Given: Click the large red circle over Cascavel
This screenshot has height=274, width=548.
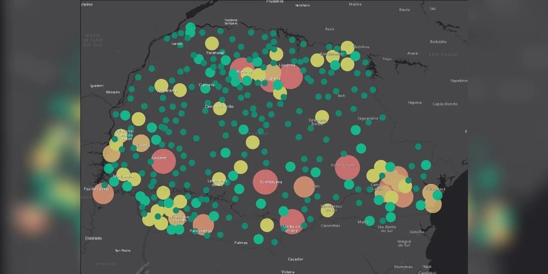Looking at the screenshot, I should (x=164, y=161).
